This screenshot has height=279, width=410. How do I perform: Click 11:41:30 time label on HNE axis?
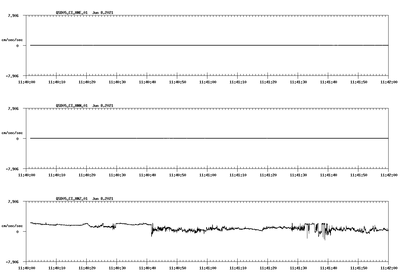pyautogui.click(x=298, y=82)
